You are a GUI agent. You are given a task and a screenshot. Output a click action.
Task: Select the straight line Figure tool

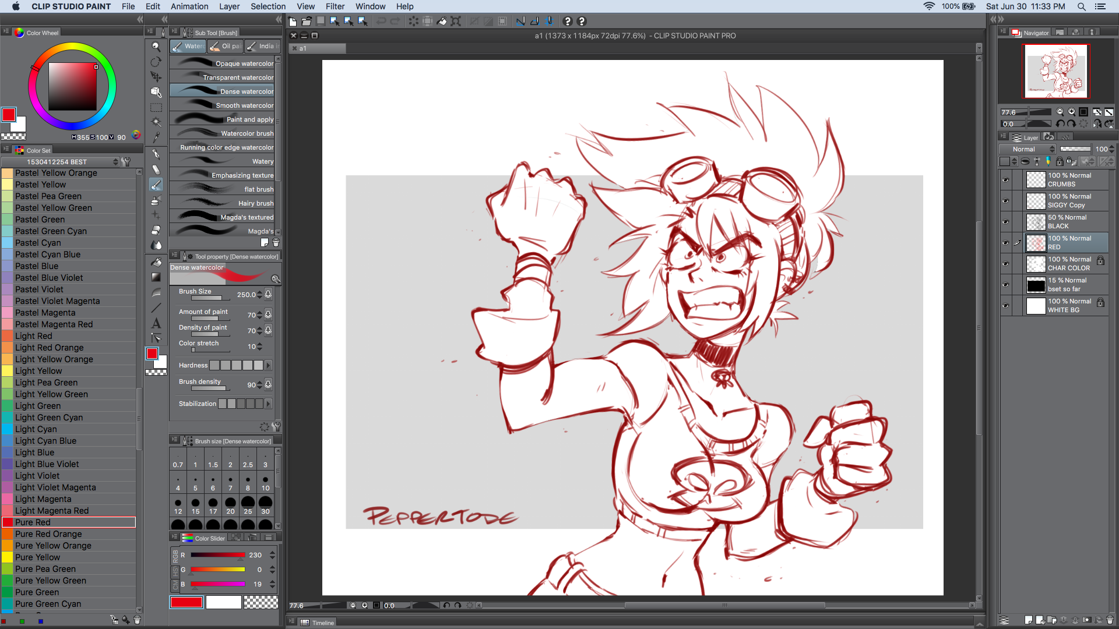pyautogui.click(x=156, y=308)
